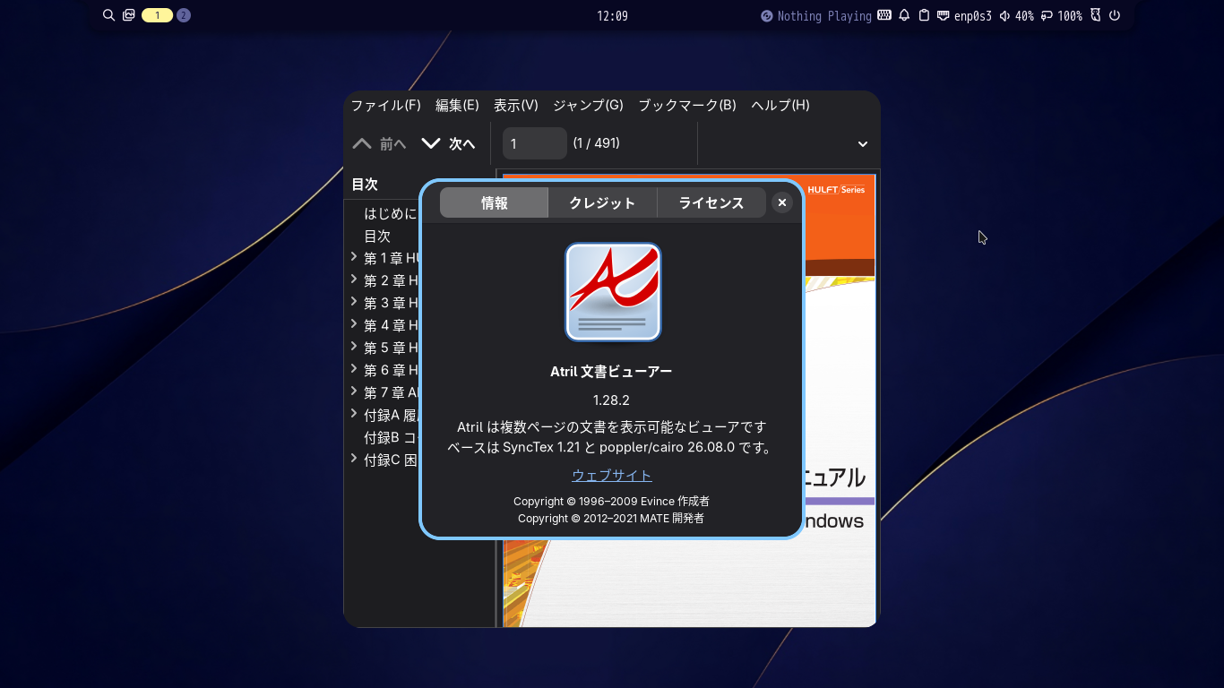Screen dimensions: 1224x688
Task: Open the ジャンプ(G) menu
Action: click(x=588, y=105)
